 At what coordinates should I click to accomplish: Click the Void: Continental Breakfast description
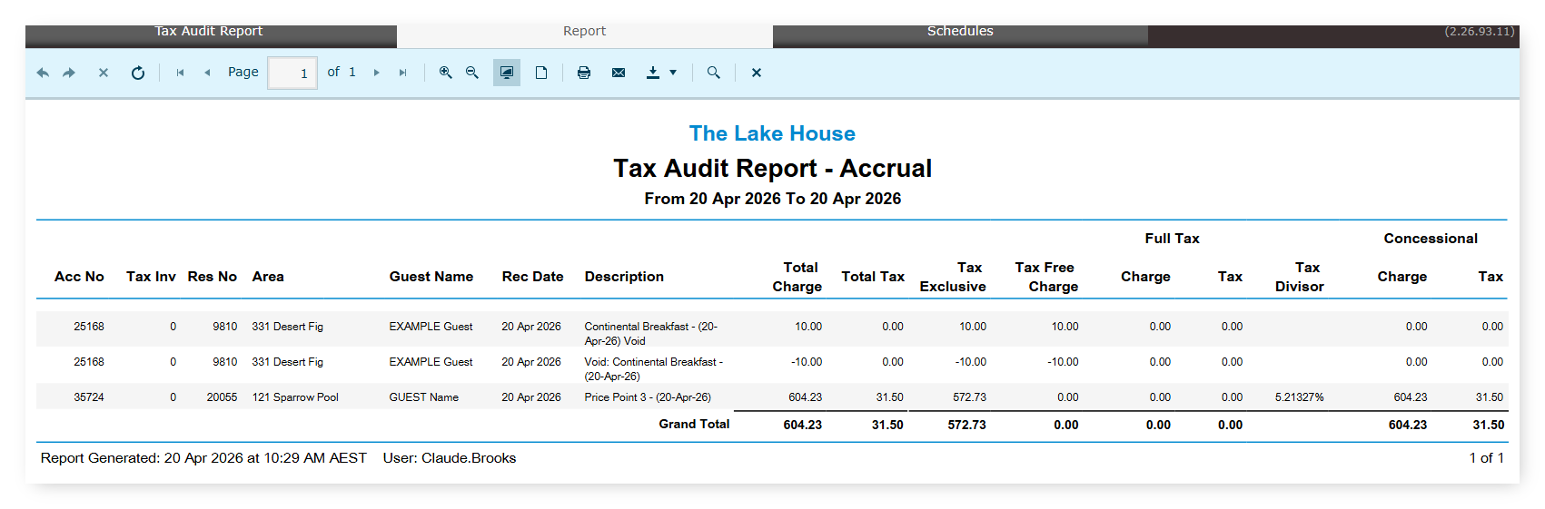click(653, 368)
